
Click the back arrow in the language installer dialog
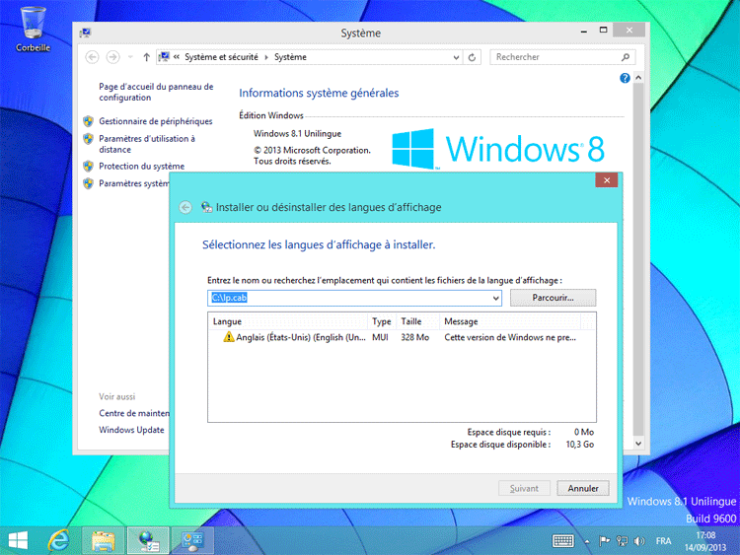(185, 208)
